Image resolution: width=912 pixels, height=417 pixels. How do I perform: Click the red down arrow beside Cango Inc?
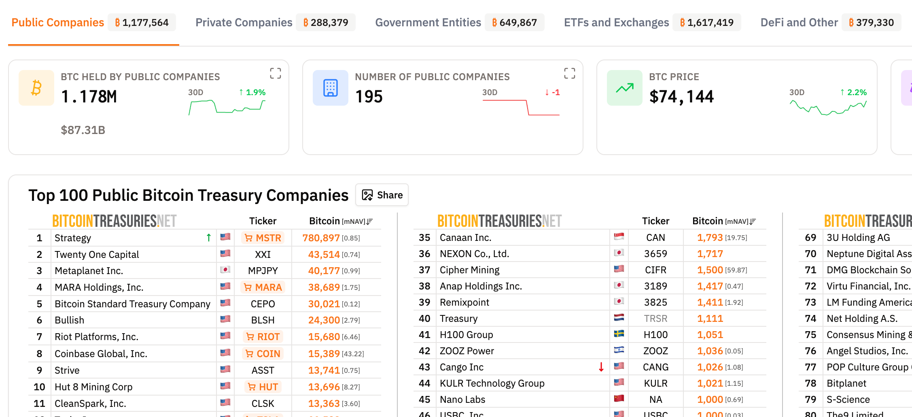coord(601,367)
